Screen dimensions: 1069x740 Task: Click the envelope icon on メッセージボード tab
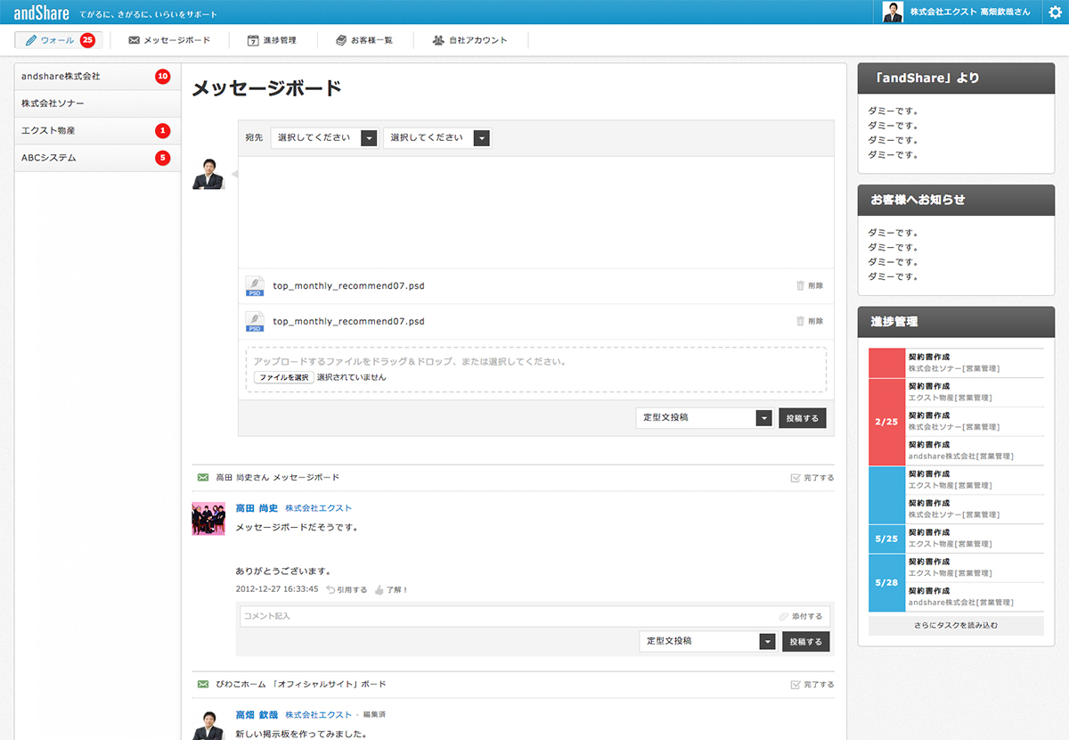(134, 40)
